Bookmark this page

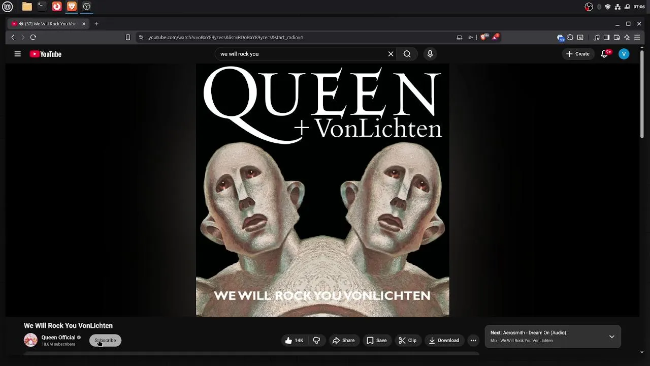pos(128,37)
